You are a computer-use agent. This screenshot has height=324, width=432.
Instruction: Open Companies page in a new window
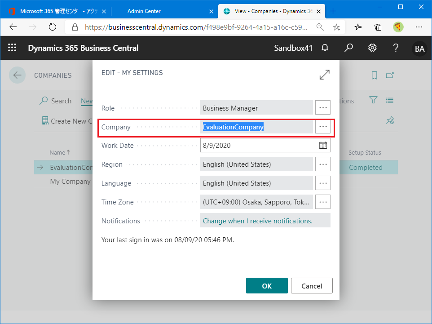[x=390, y=75]
